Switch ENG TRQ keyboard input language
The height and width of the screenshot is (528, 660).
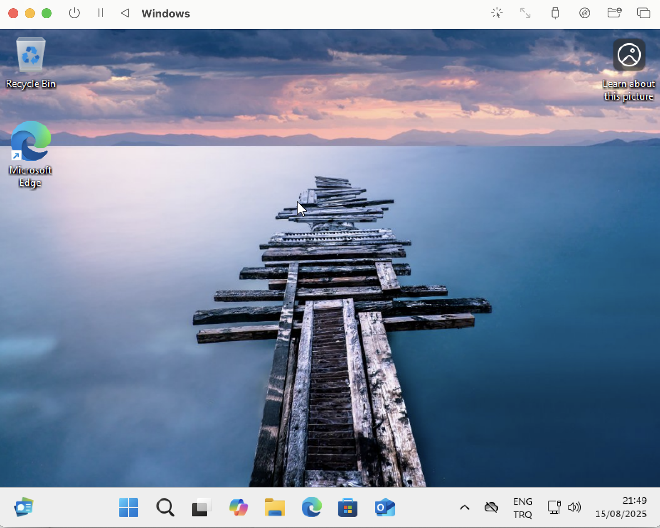click(522, 508)
